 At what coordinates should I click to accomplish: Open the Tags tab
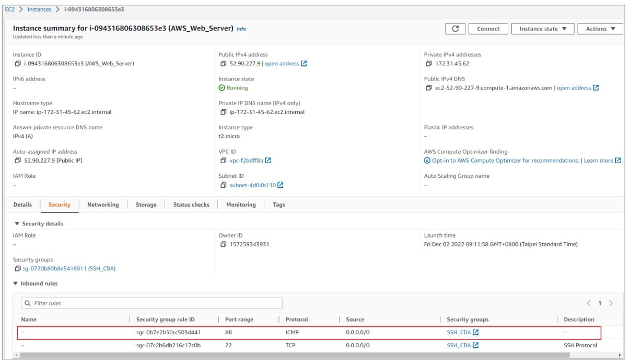[279, 205]
